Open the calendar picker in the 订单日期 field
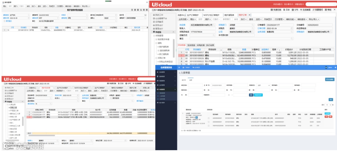The width and height of the screenshot is (337, 152). (292, 29)
